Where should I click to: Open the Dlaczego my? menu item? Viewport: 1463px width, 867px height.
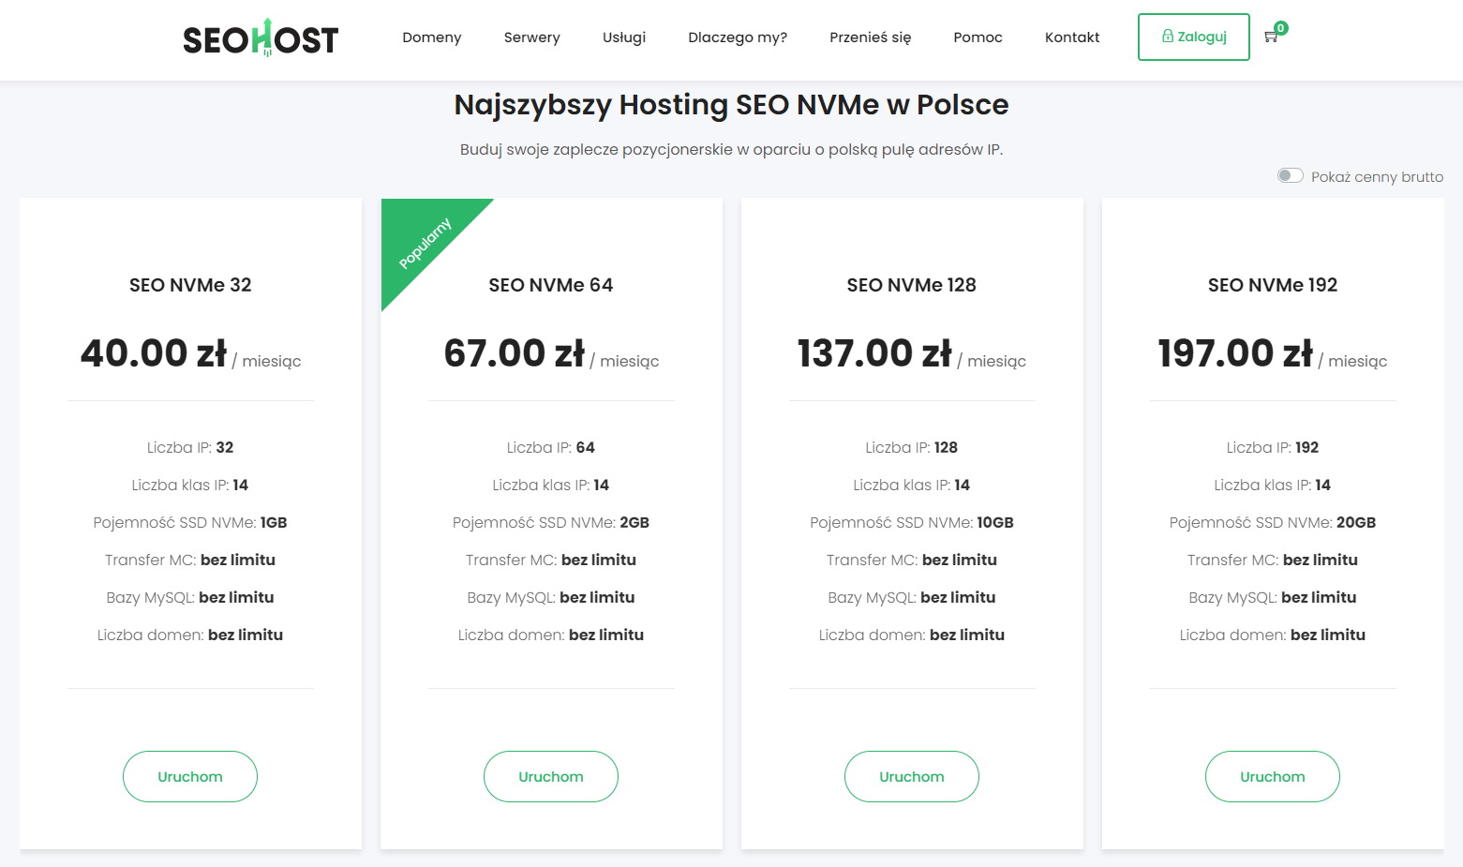pyautogui.click(x=738, y=37)
